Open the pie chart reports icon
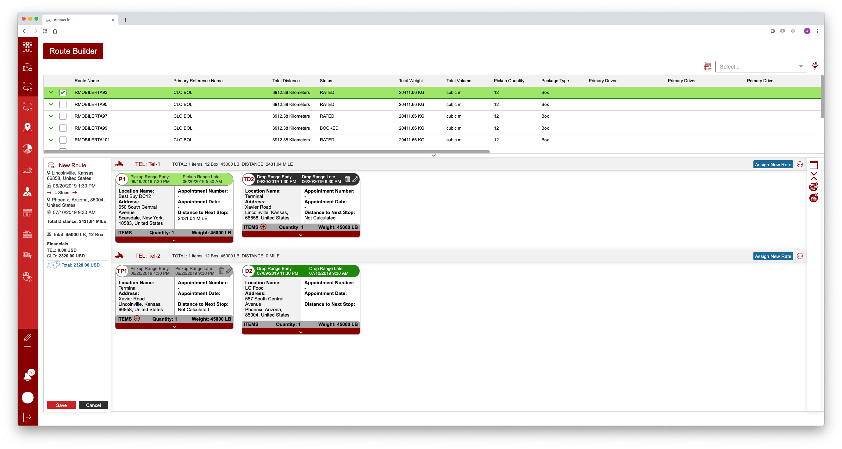This screenshot has width=842, height=449. [28, 149]
